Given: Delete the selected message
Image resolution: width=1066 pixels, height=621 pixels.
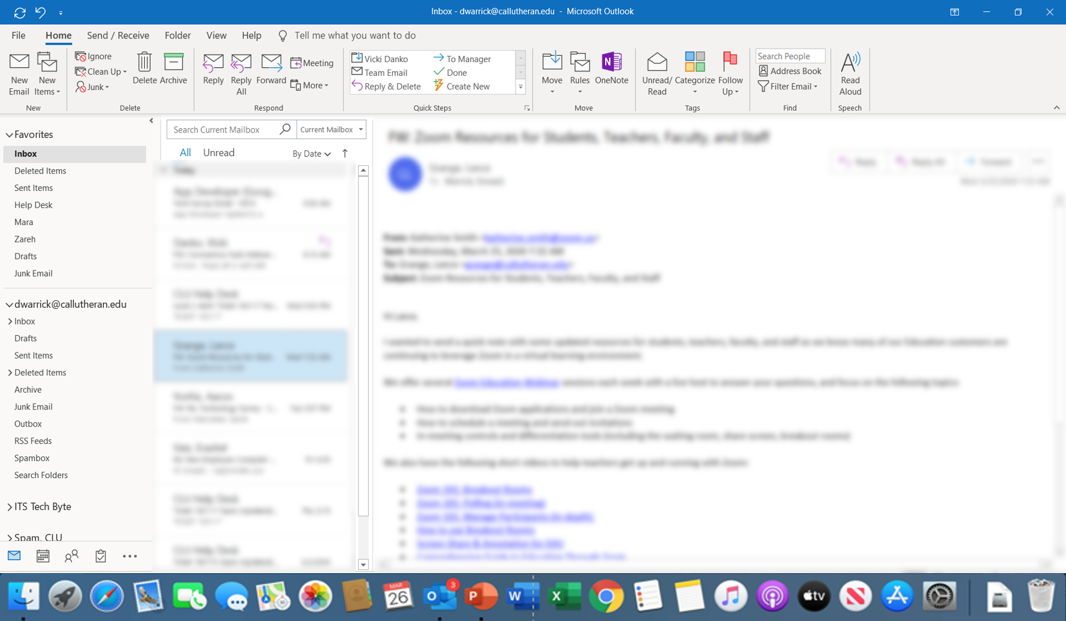Looking at the screenshot, I should click(x=144, y=68).
